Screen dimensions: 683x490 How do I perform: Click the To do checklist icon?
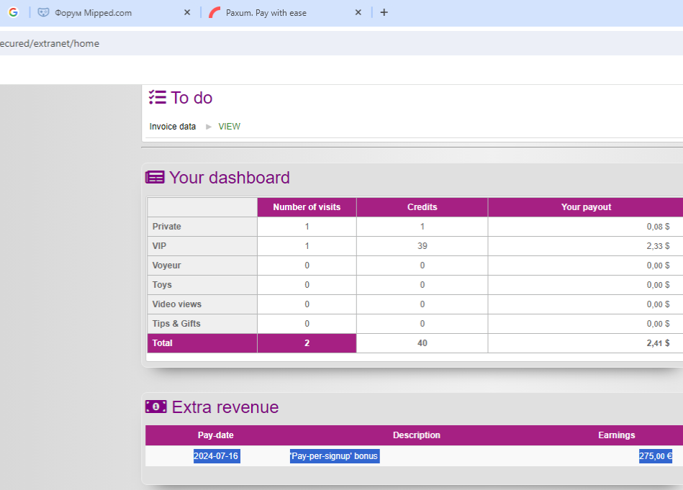pyautogui.click(x=157, y=98)
